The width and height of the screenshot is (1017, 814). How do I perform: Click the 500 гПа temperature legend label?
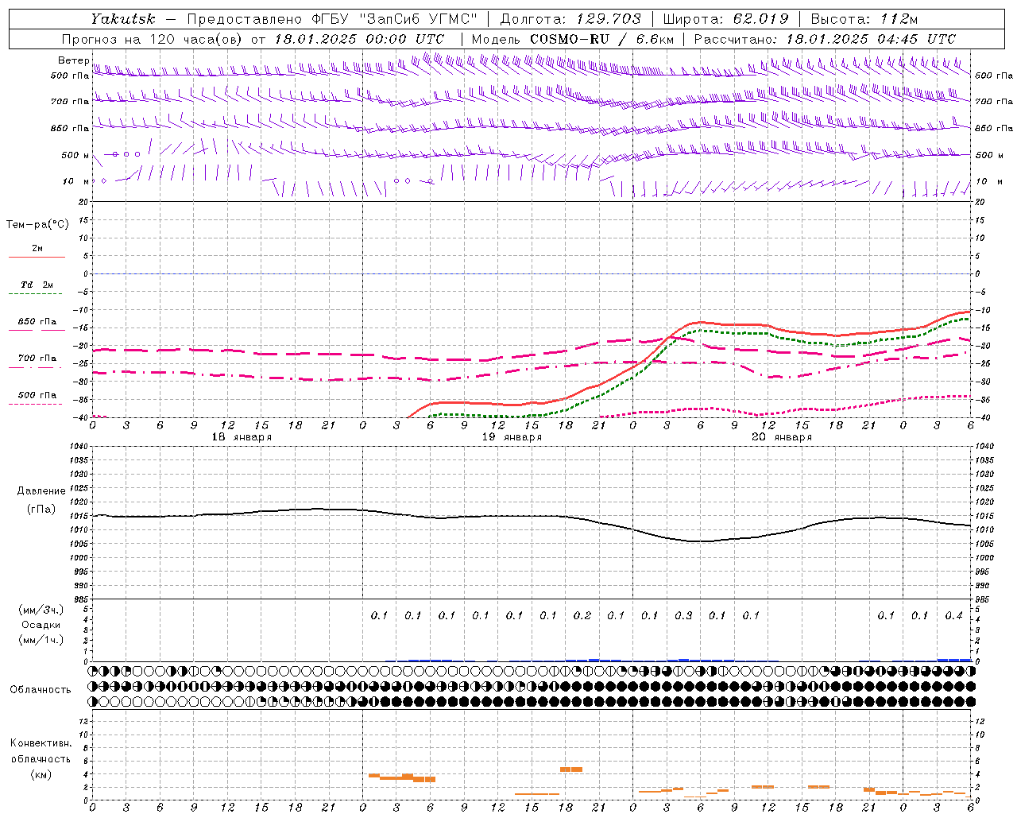click(37, 395)
